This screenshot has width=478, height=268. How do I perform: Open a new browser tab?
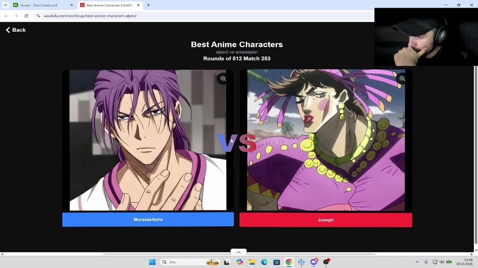click(x=148, y=5)
